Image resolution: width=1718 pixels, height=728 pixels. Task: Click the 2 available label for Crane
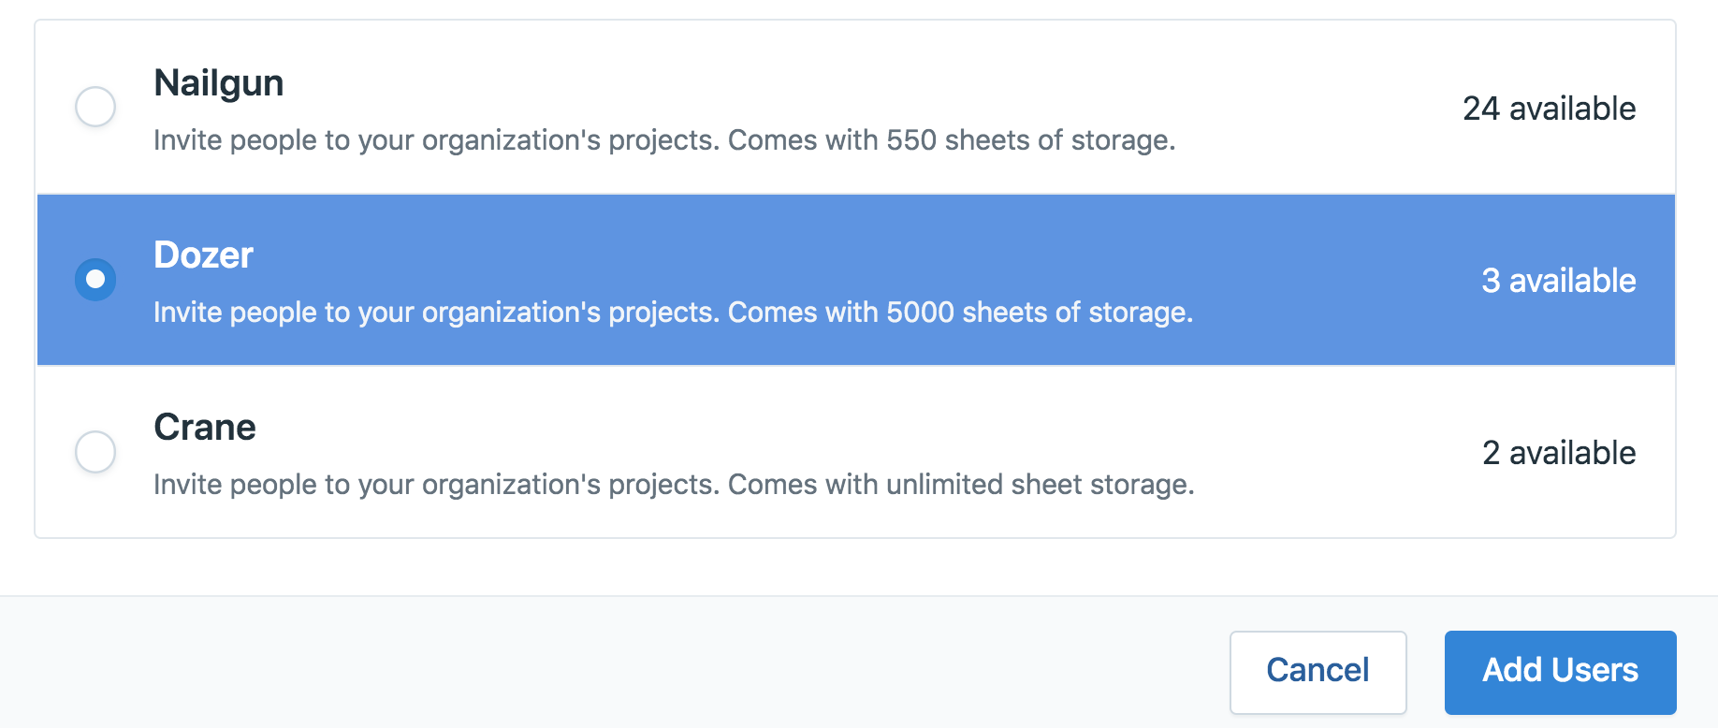click(x=1559, y=453)
